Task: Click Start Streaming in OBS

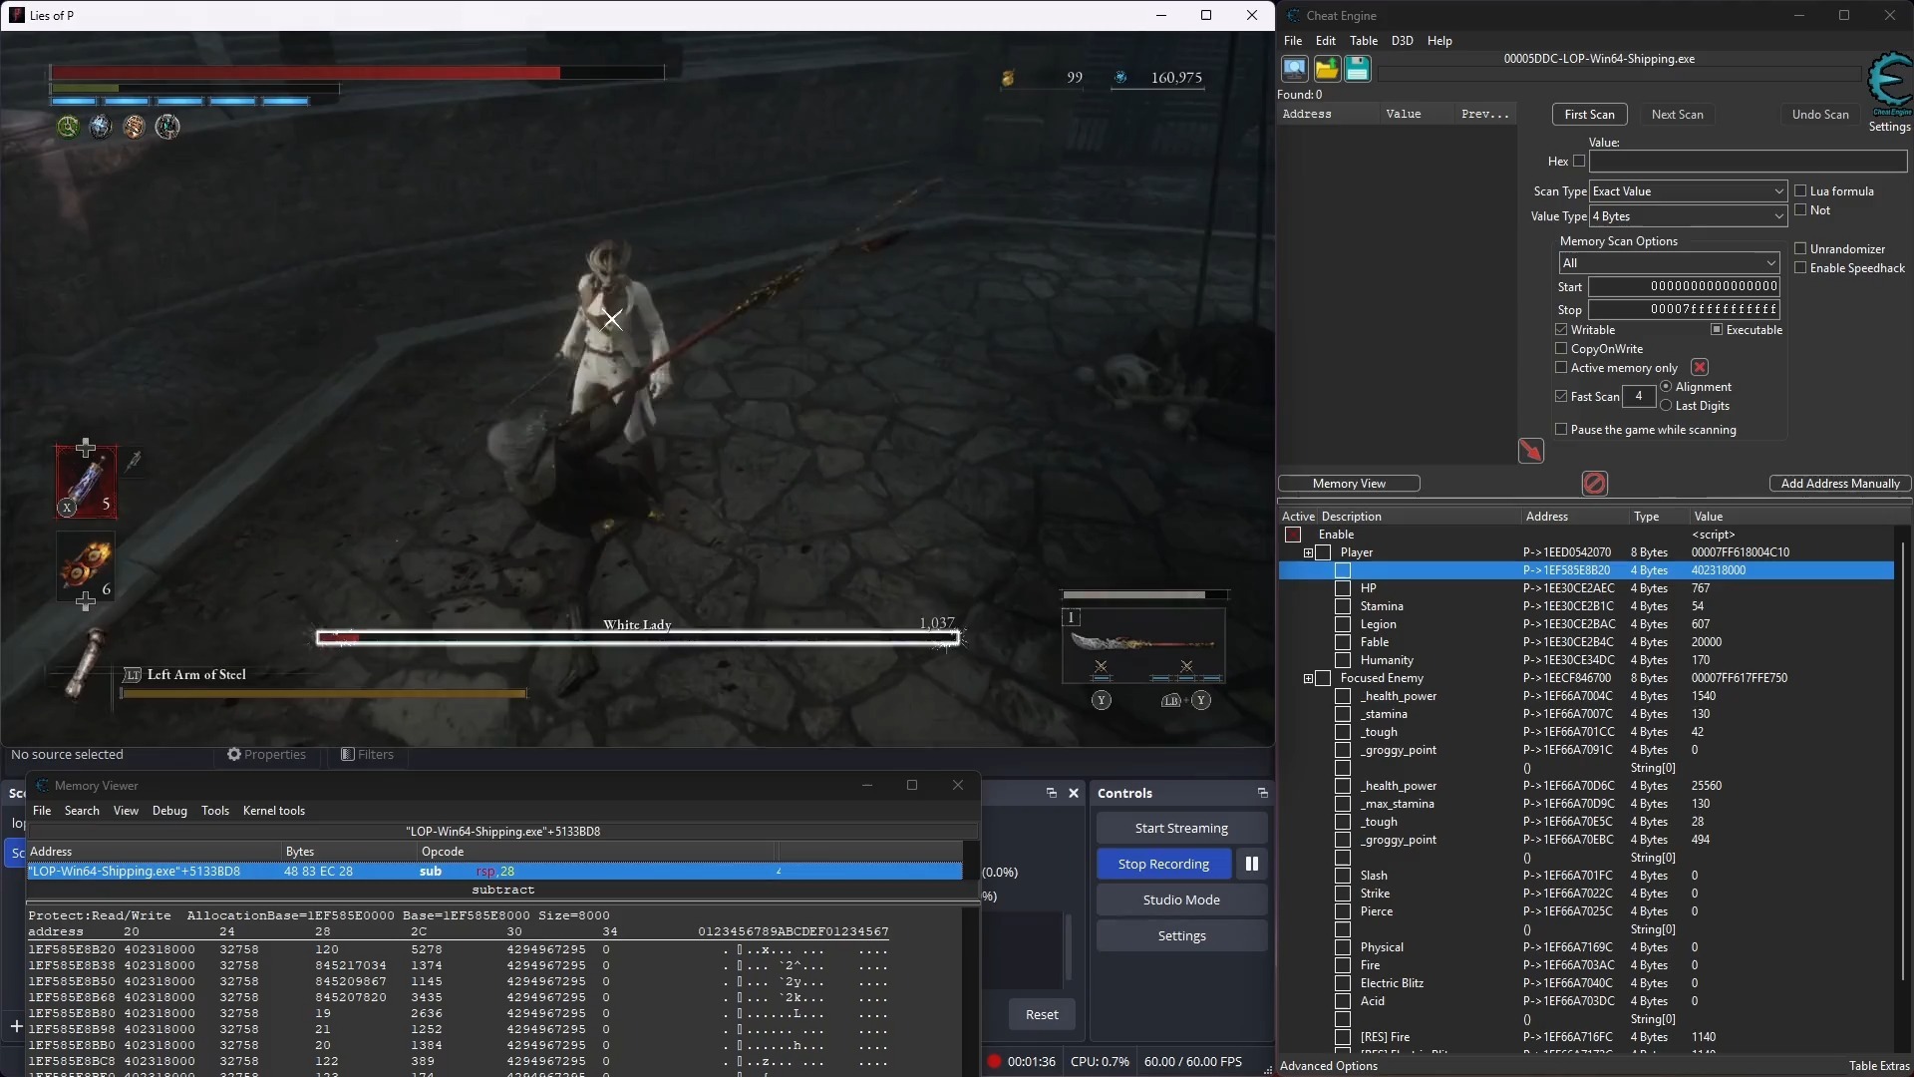Action: tap(1181, 828)
